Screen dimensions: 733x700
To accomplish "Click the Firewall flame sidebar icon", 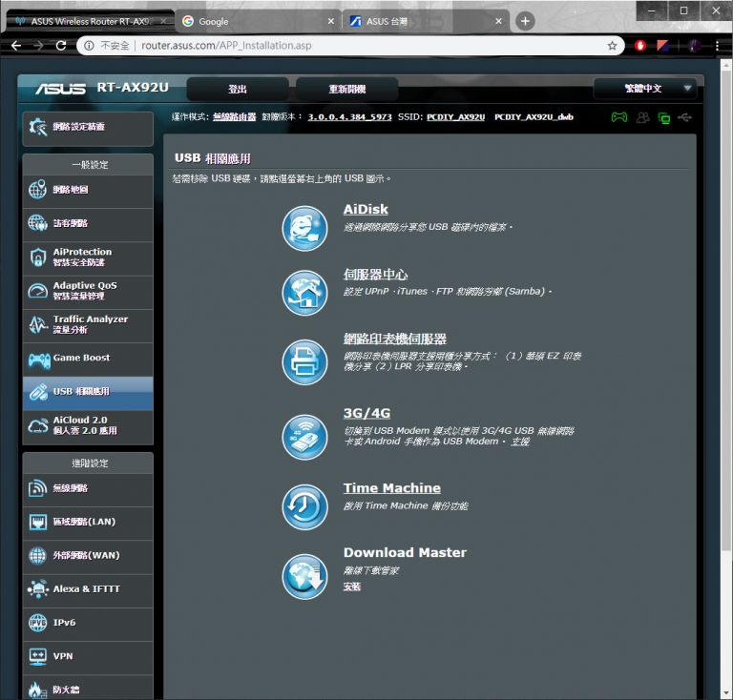I will tap(37, 690).
